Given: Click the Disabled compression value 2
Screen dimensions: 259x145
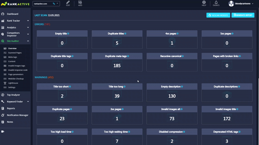Looking at the screenshot, I should tap(172, 141).
